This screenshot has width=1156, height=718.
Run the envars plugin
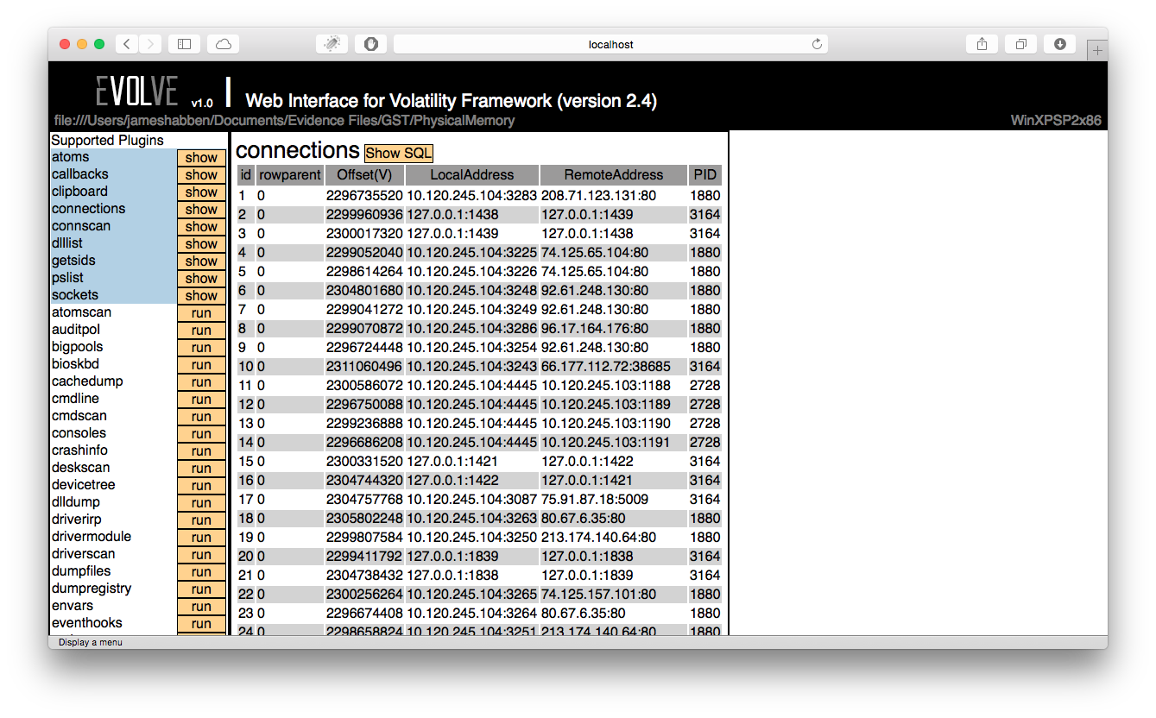tap(201, 607)
